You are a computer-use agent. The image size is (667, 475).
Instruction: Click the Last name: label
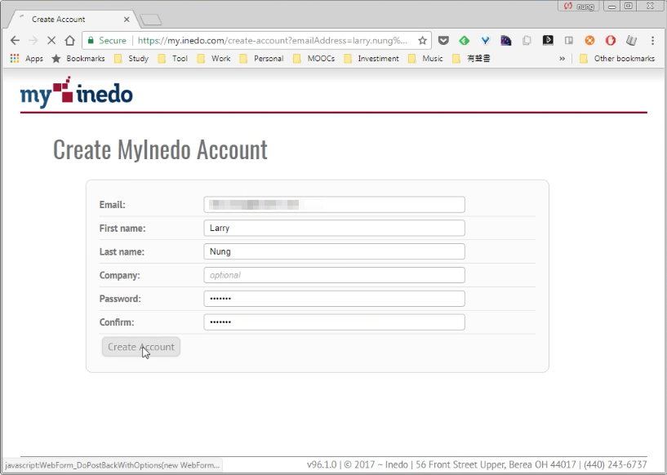122,251
